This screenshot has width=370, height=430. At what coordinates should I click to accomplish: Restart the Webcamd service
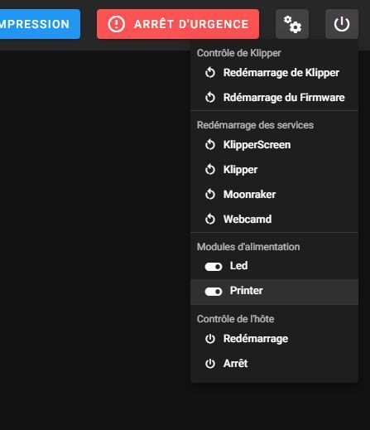point(274,220)
